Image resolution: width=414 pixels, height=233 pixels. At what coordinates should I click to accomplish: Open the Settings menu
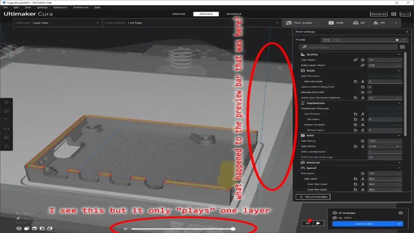tap(42, 7)
